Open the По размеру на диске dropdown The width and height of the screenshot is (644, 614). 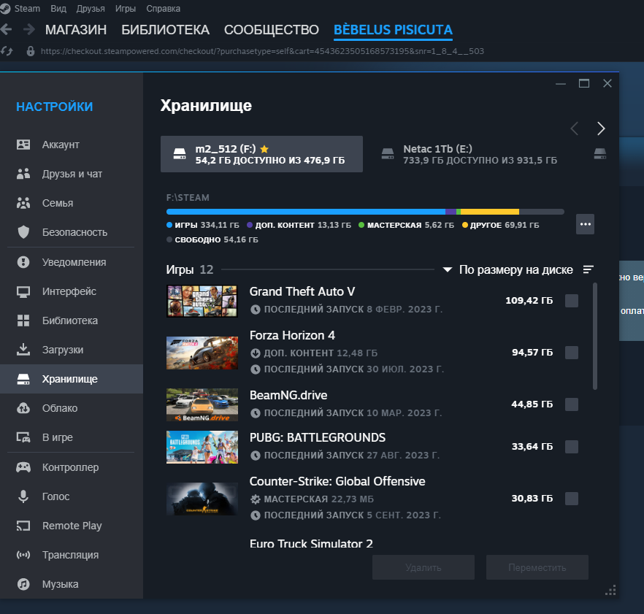click(508, 269)
